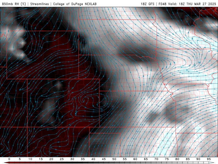Screen dimensions: 218x164
Task: Click colorbar label "40"
Action: 93,159
